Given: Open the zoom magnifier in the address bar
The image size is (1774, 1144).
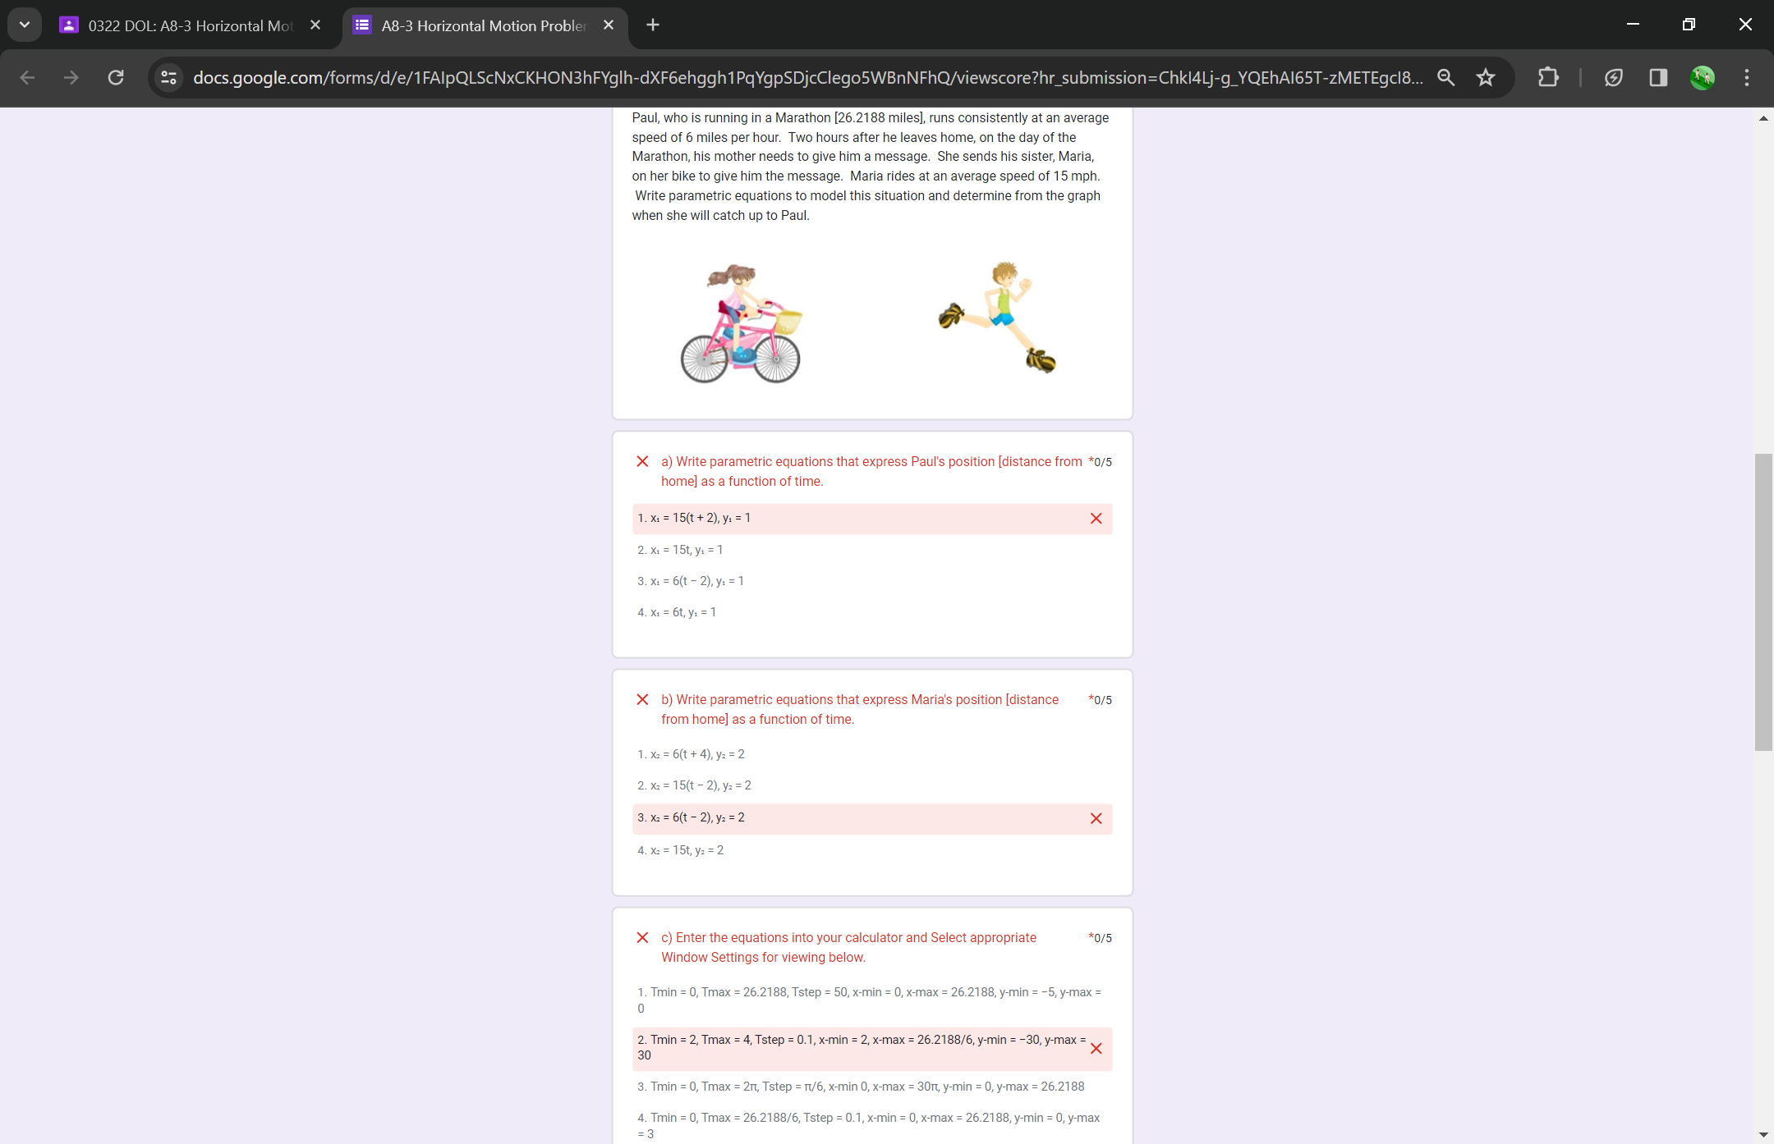Looking at the screenshot, I should click(x=1445, y=77).
